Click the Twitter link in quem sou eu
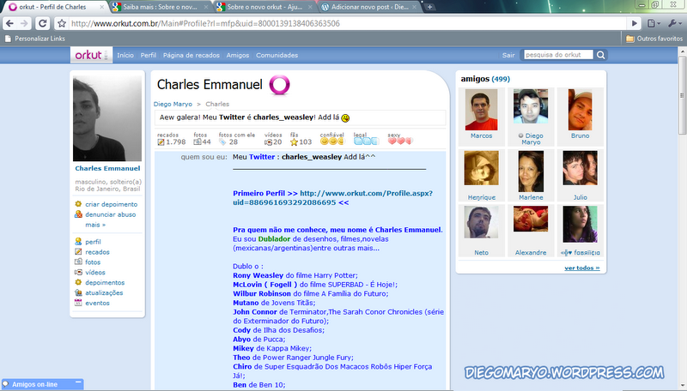The width and height of the screenshot is (687, 391). click(262, 157)
